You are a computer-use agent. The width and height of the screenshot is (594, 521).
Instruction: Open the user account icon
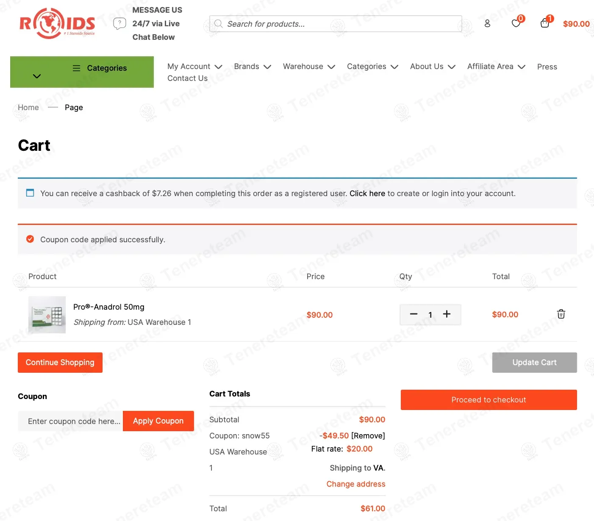point(487,23)
